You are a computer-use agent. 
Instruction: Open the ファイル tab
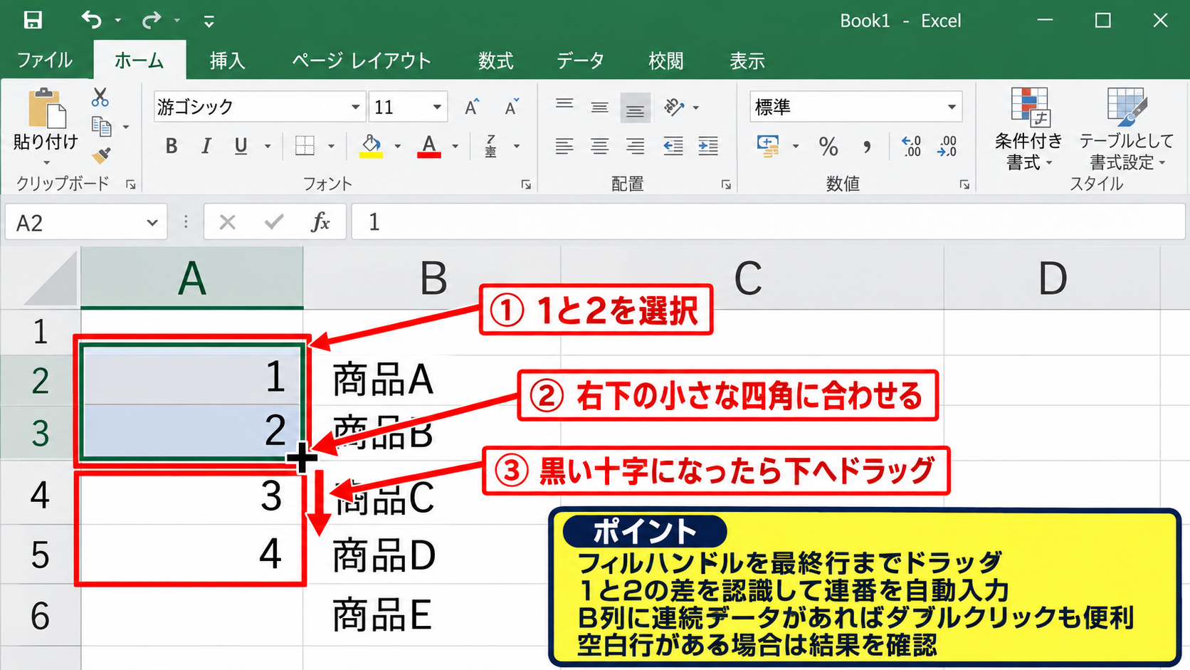(44, 60)
